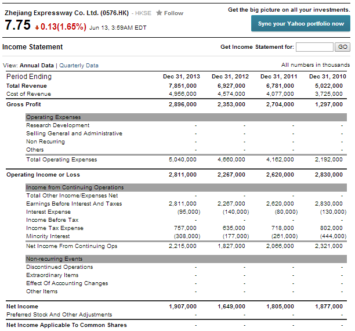The image size is (355, 331).
Task: Click the Discontinued Operations row label
Action: point(60,267)
